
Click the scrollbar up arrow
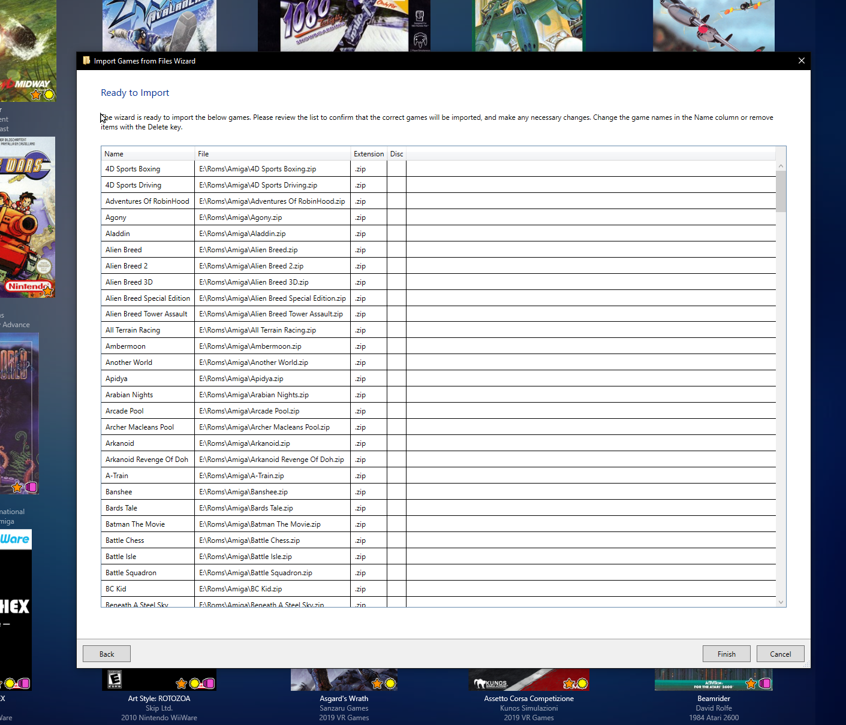click(x=781, y=166)
